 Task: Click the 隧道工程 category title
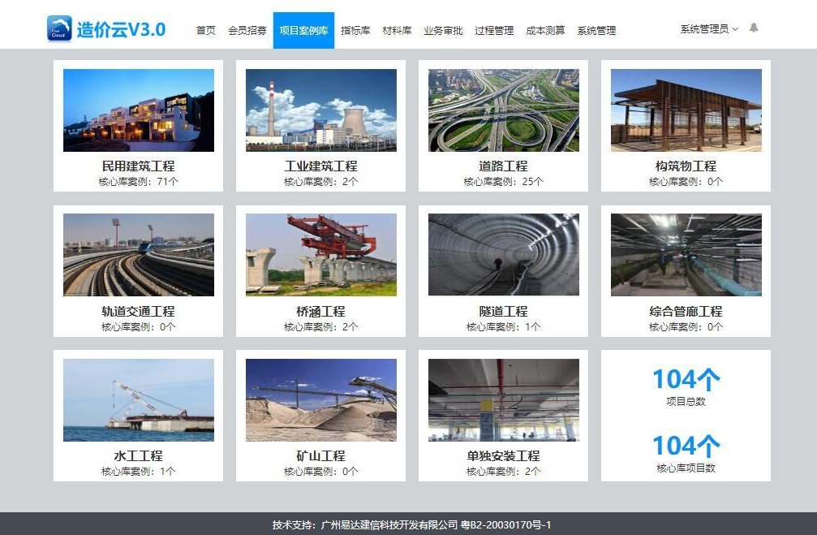point(503,311)
